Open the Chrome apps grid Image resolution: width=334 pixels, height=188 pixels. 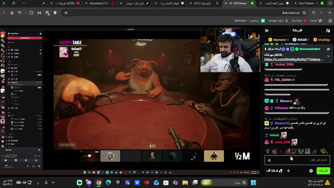tap(330, 21)
